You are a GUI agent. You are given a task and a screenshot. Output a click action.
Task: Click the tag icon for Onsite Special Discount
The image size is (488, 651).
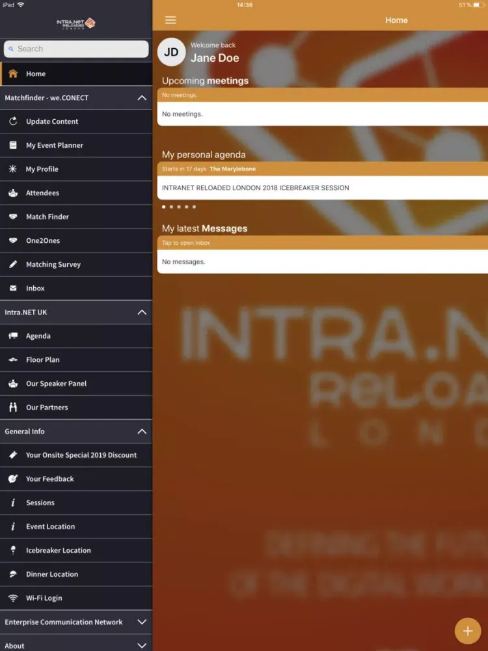13,455
